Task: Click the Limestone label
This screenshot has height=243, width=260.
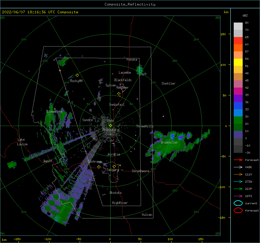Action: tap(55, 112)
